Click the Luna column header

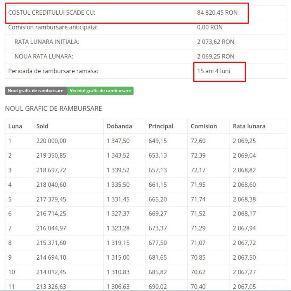(x=15, y=126)
